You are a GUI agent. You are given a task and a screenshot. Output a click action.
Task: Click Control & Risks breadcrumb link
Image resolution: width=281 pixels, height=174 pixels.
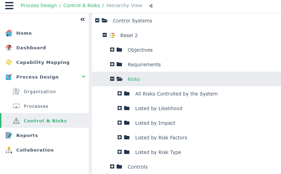82,6
